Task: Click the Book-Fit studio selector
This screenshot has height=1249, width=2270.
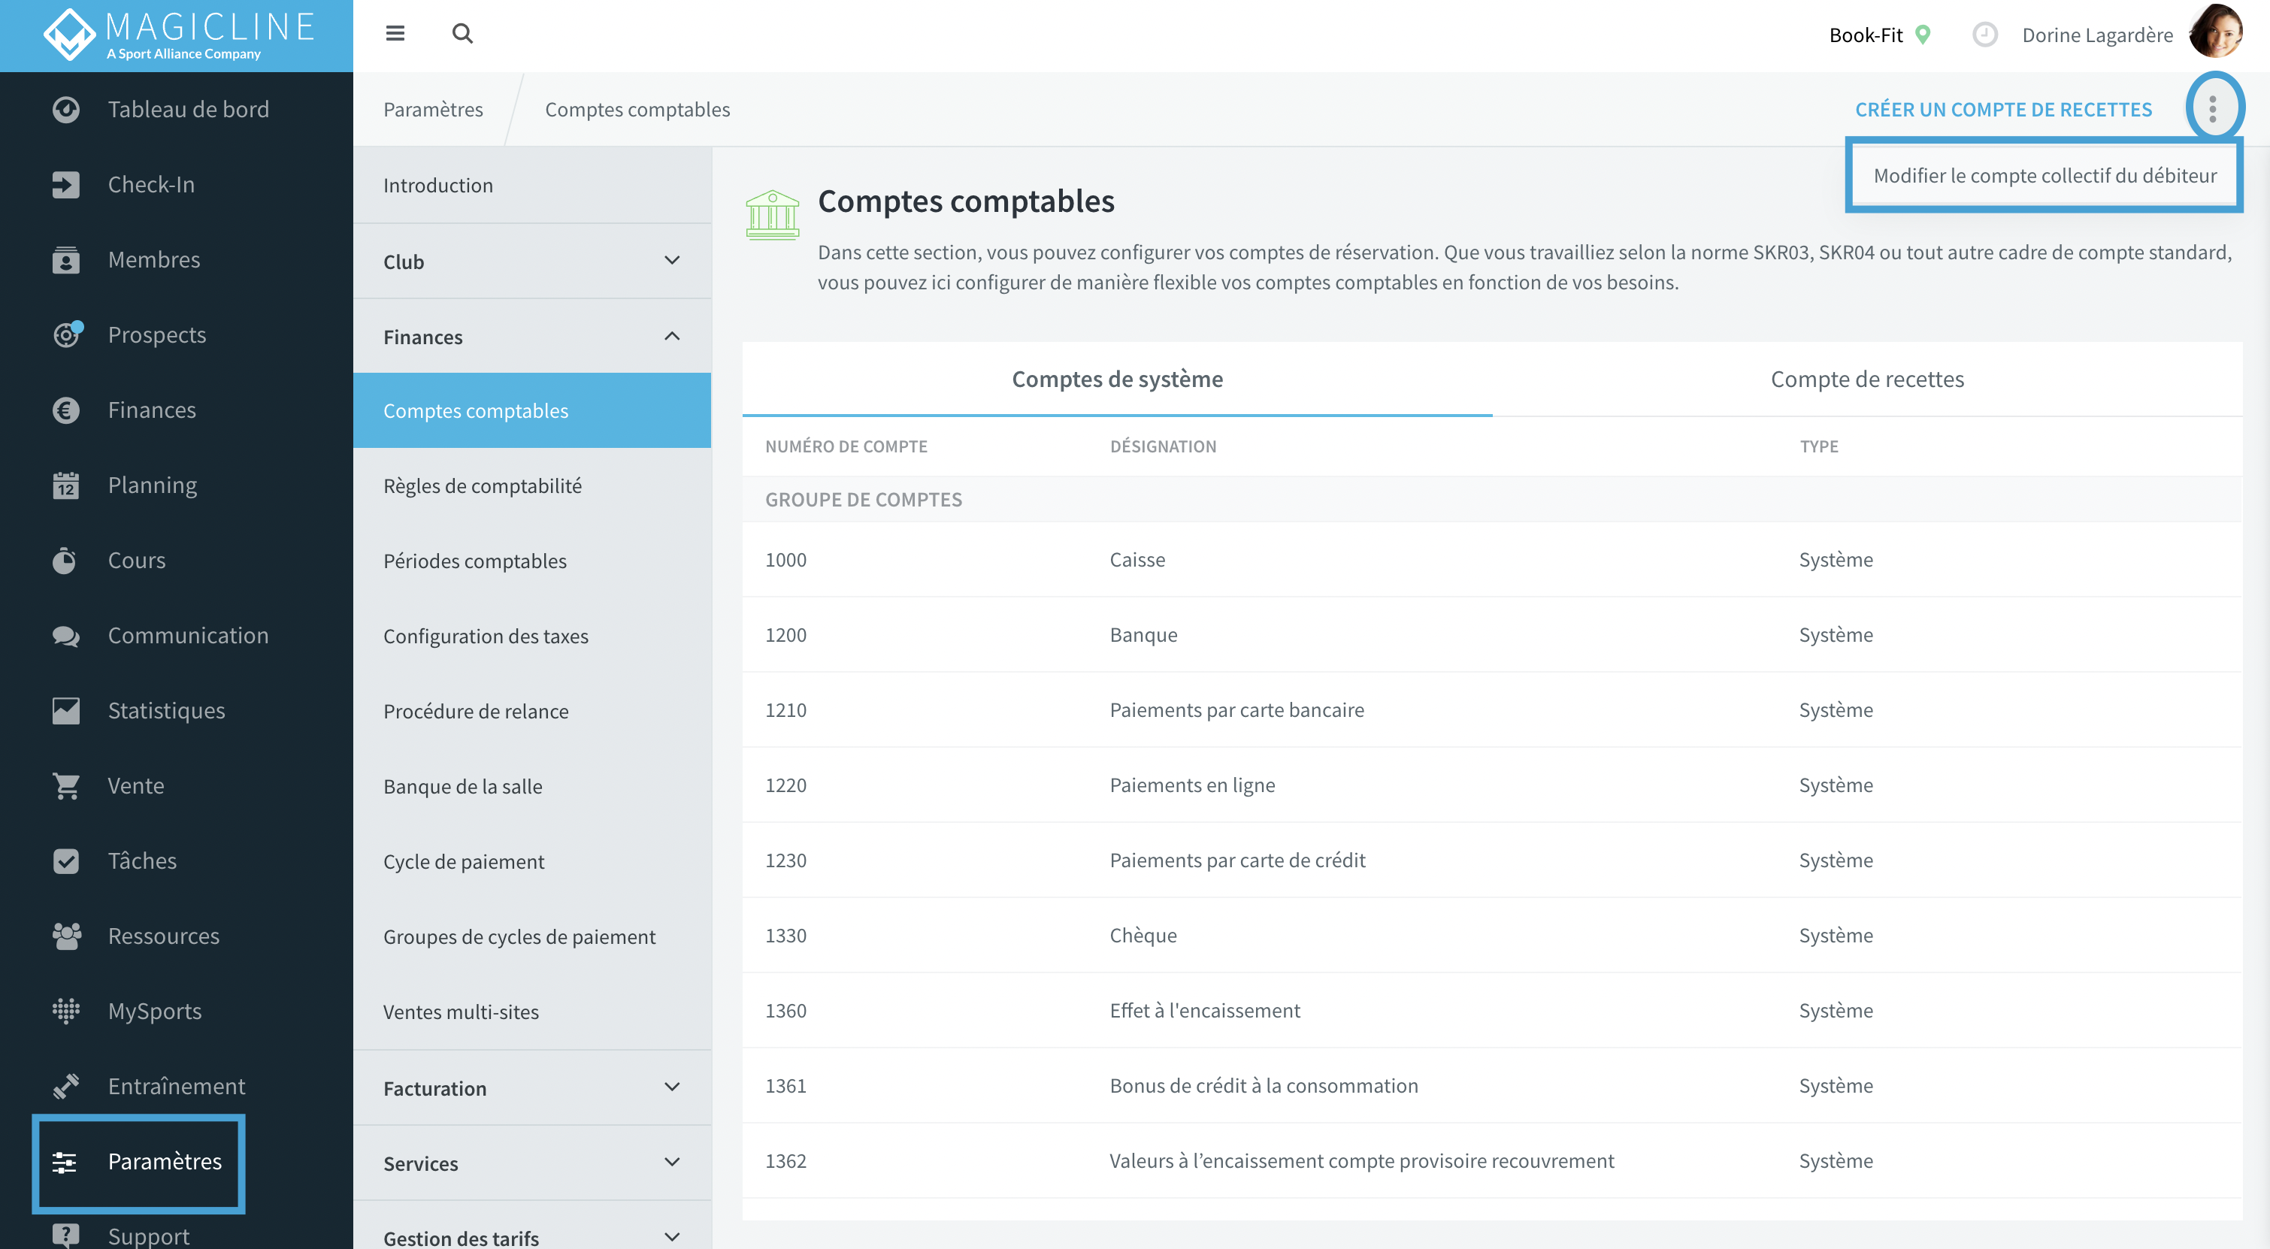Action: 1880,35
